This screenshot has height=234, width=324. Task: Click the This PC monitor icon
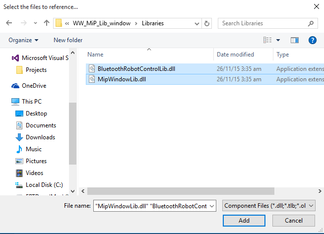pos(15,102)
